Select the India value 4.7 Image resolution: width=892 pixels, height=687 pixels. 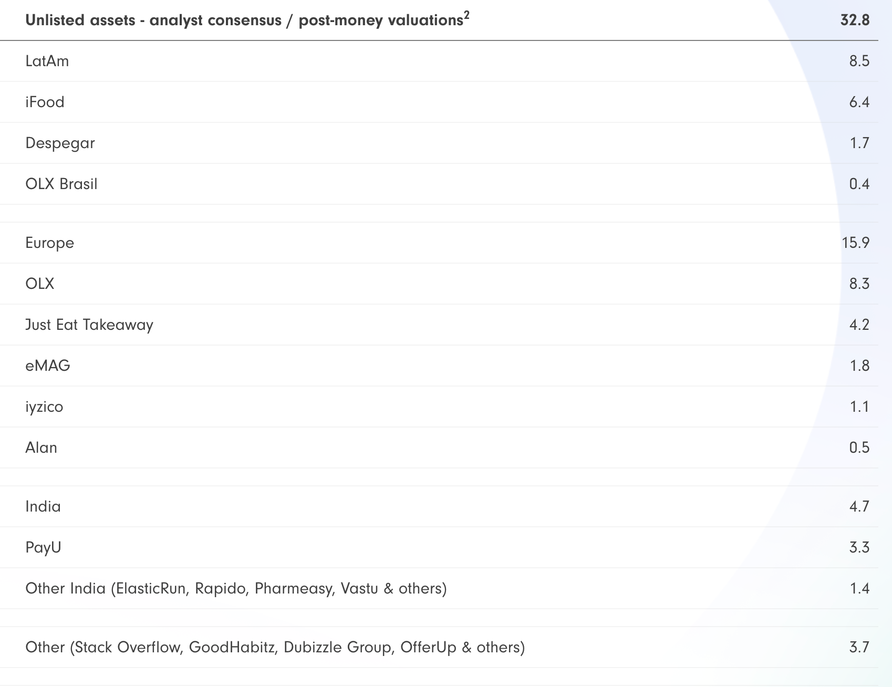pos(859,506)
